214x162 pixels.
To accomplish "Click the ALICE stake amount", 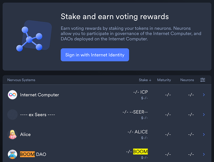I will 138,132.
